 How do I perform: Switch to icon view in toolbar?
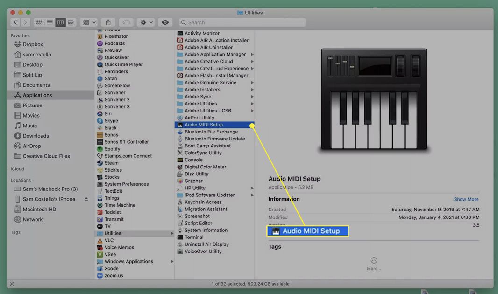click(x=39, y=22)
